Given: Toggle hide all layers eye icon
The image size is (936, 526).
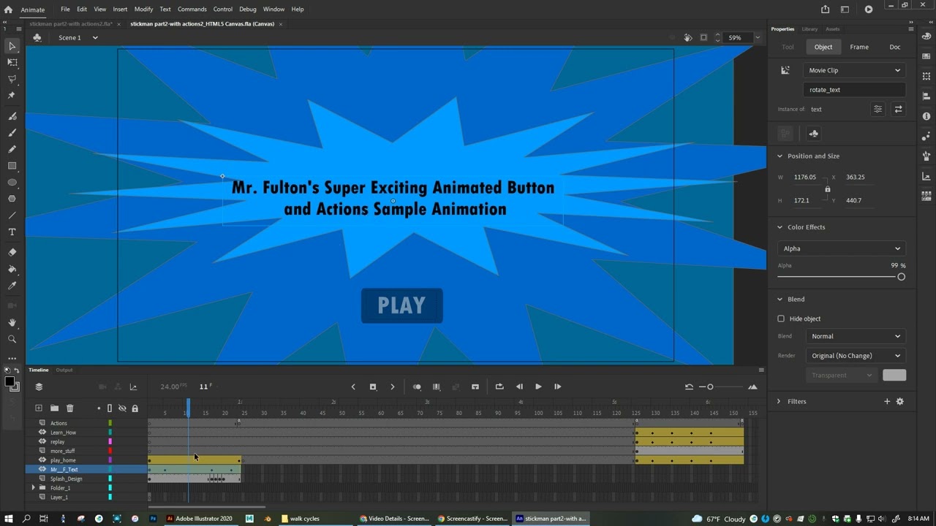Looking at the screenshot, I should coord(122,408).
